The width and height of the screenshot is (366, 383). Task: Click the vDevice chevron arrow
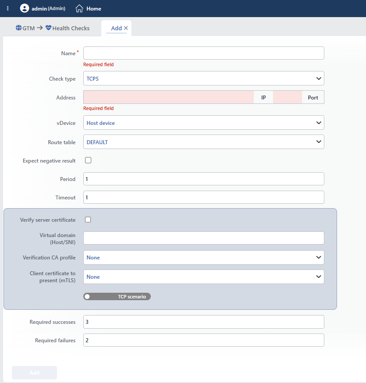pos(319,123)
